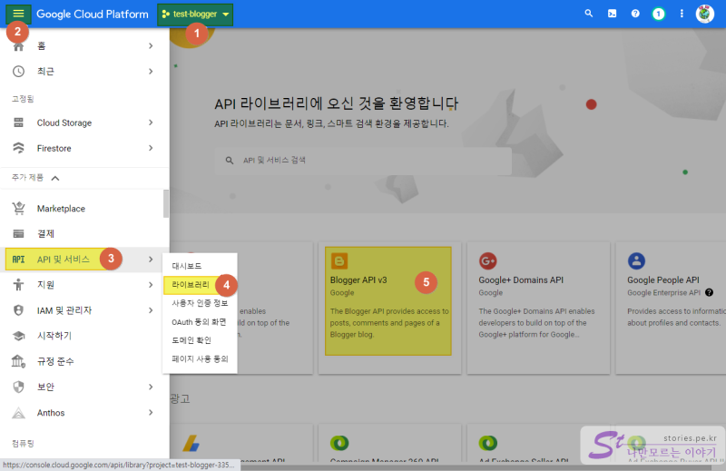Screen dimensions: 726x471
Task: Click the Google+ logo on Domains card
Action: 487,261
